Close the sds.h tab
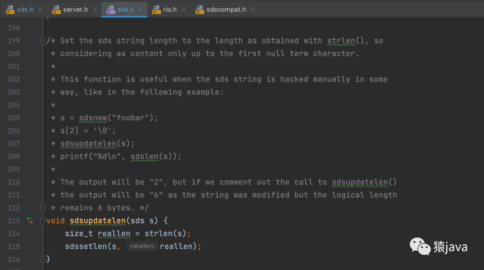This screenshot has width=484, height=270. 40,9
